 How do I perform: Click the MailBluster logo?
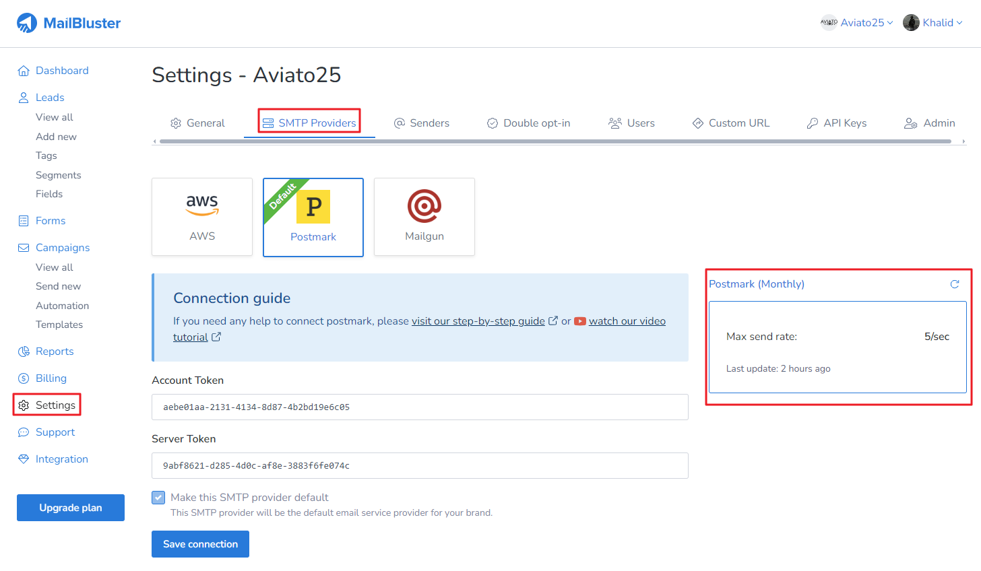coord(69,23)
